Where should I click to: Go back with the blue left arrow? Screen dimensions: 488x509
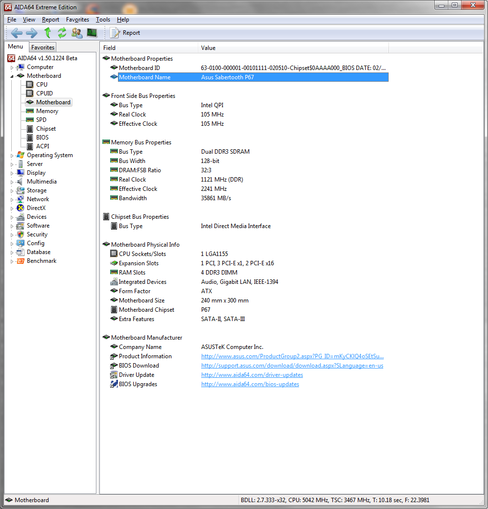coord(17,33)
